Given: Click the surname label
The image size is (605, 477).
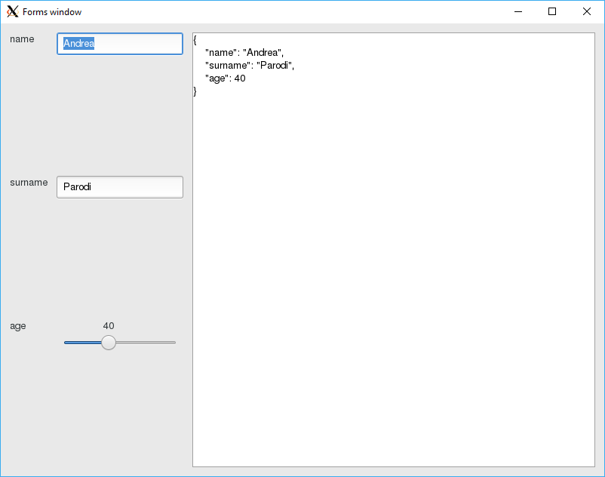Looking at the screenshot, I should click(29, 183).
